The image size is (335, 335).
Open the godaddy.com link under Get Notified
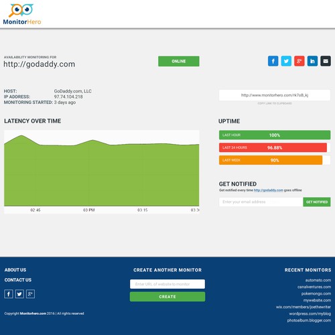269,190
